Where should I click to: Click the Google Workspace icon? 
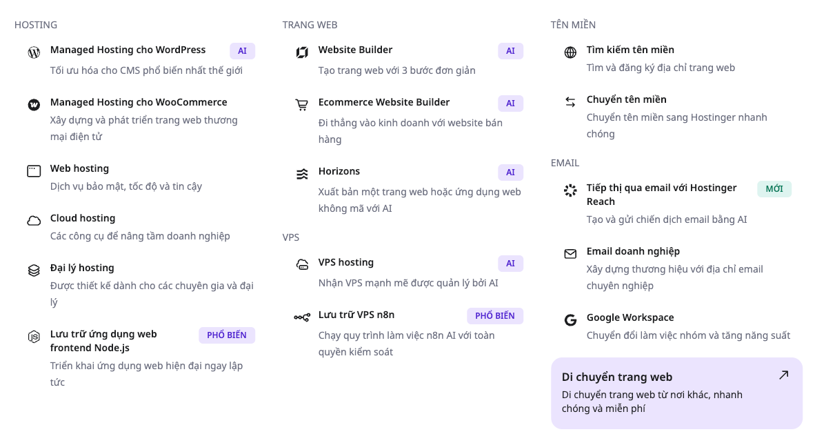pos(570,320)
